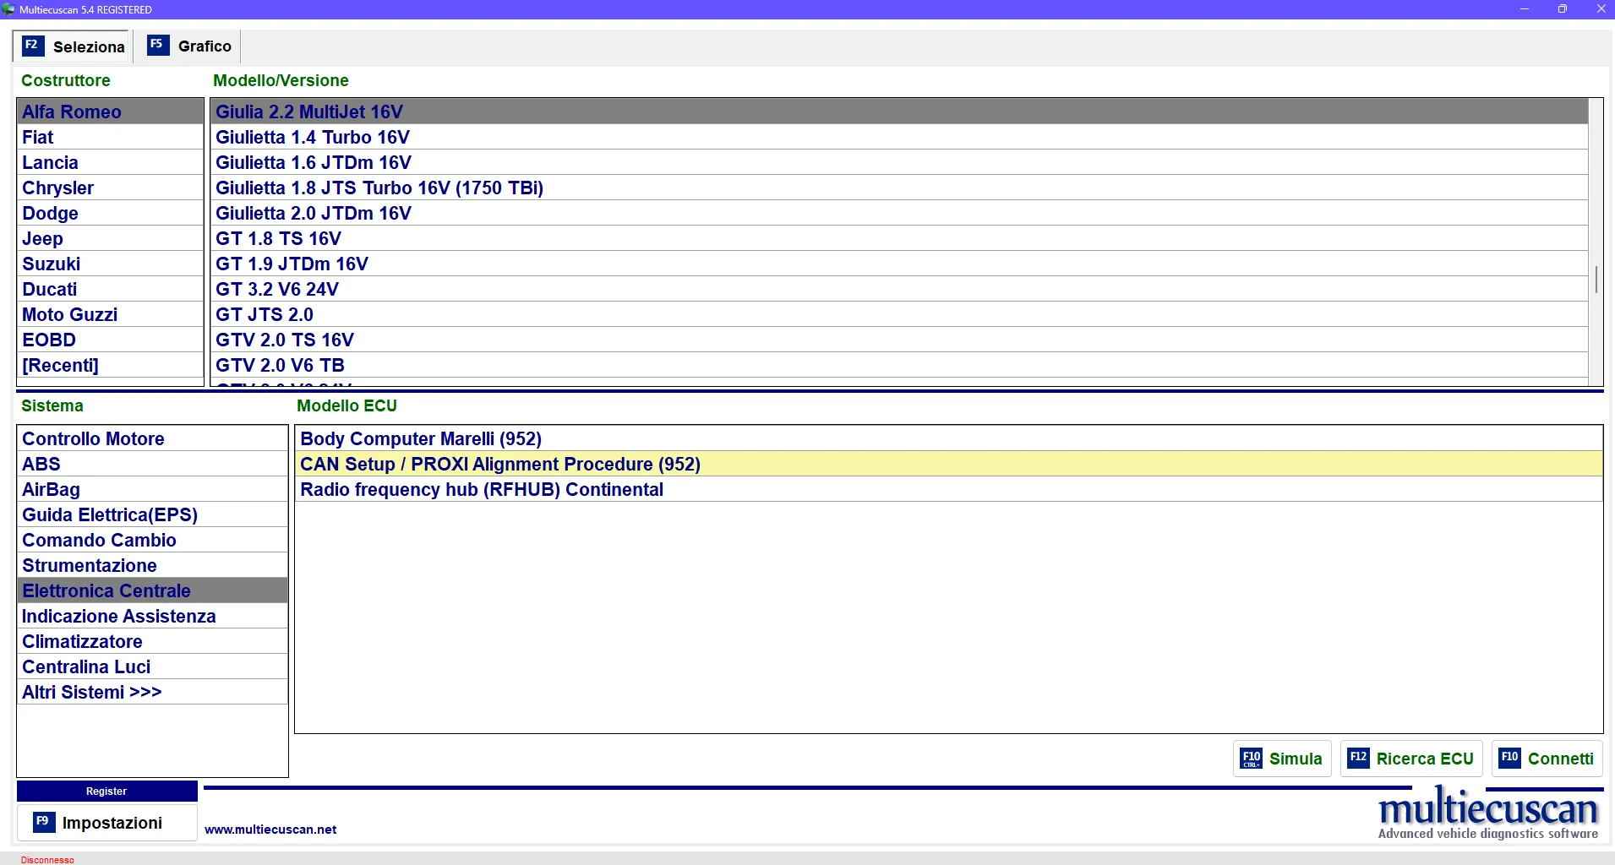
Task: Click the F9 icon beside Impostazioni
Action: click(44, 822)
